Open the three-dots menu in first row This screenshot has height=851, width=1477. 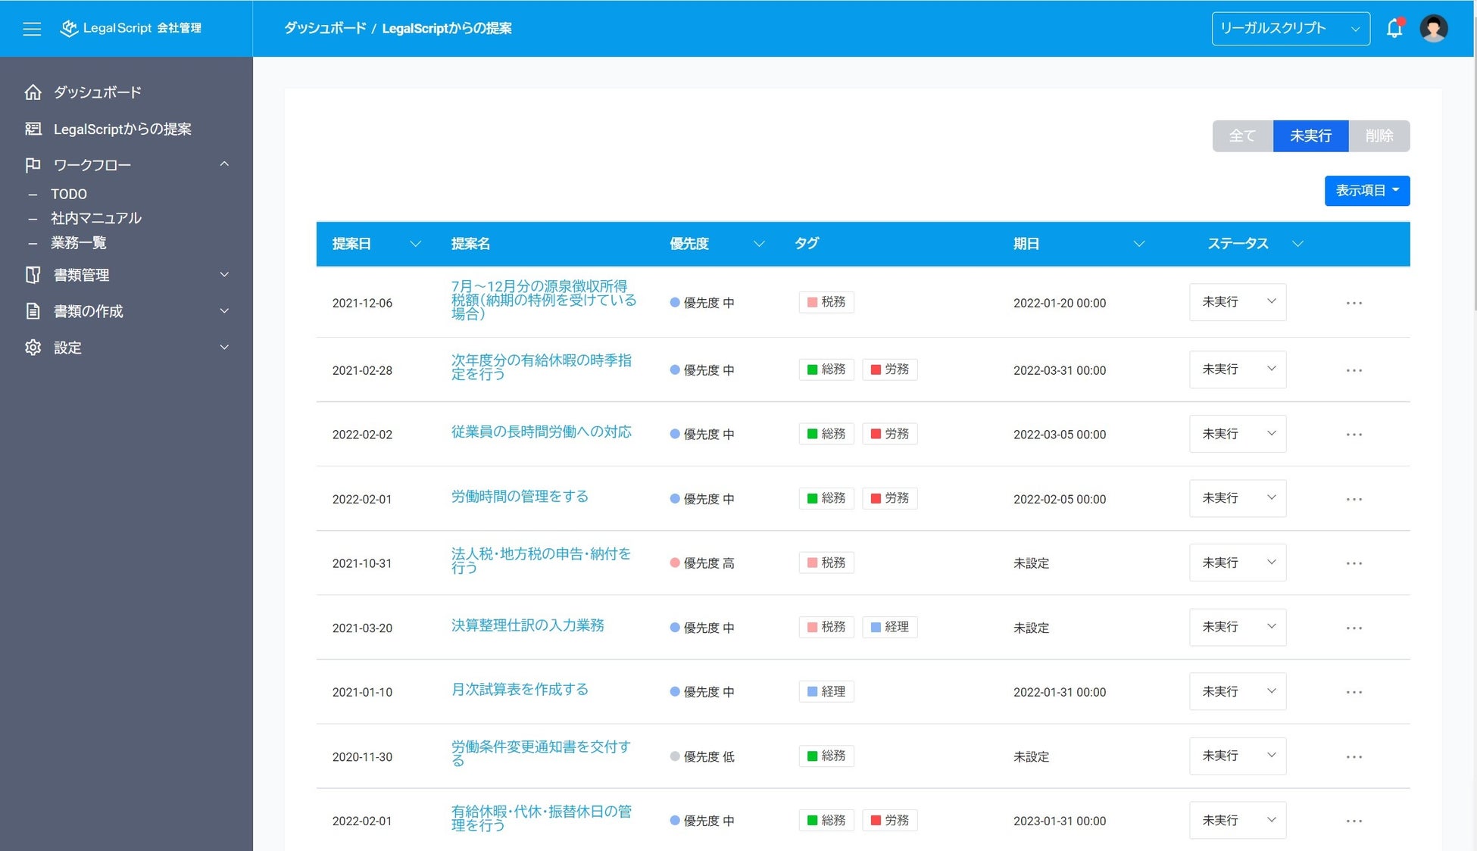[1354, 303]
